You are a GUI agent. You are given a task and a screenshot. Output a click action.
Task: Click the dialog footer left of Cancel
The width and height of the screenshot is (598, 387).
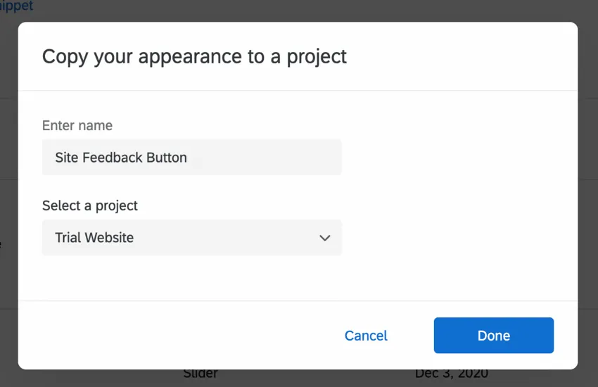(x=176, y=336)
